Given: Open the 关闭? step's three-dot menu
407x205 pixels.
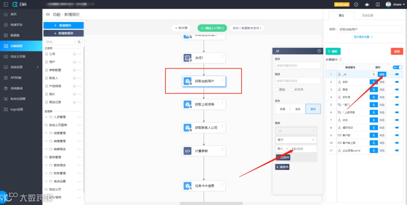Looking at the screenshot, I should click(x=222, y=56).
